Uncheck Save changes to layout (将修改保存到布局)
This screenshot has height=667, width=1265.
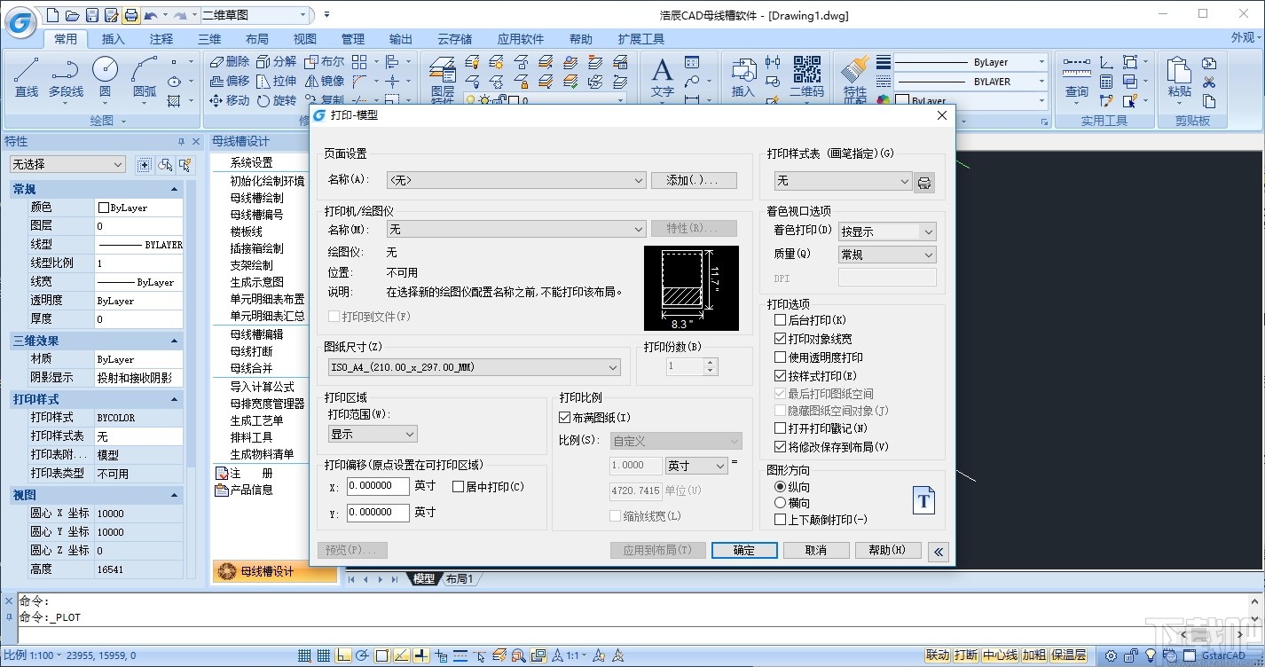pyautogui.click(x=781, y=447)
